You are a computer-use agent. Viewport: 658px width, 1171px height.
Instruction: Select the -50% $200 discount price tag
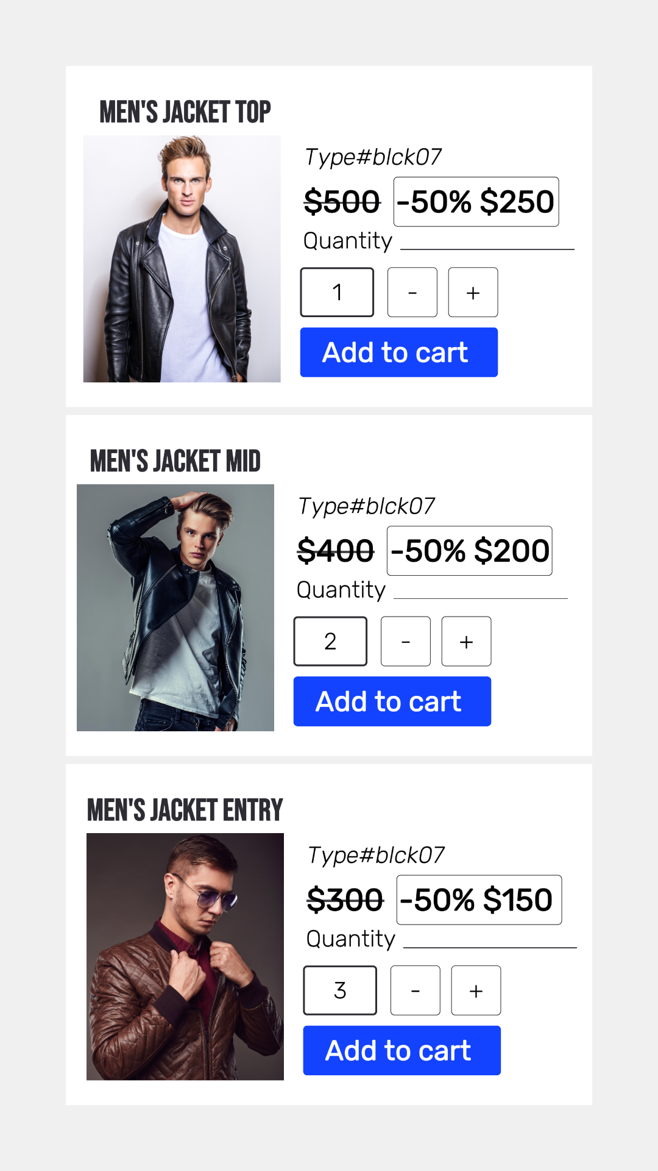pos(469,551)
